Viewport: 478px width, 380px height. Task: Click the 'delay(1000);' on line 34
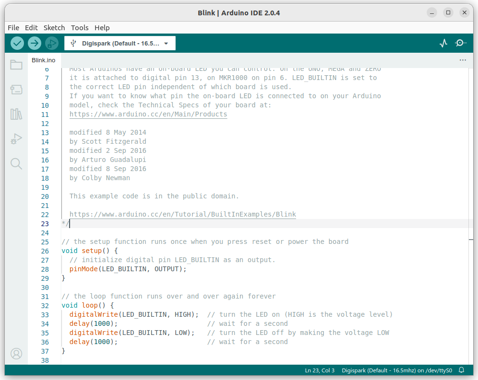[93, 323]
